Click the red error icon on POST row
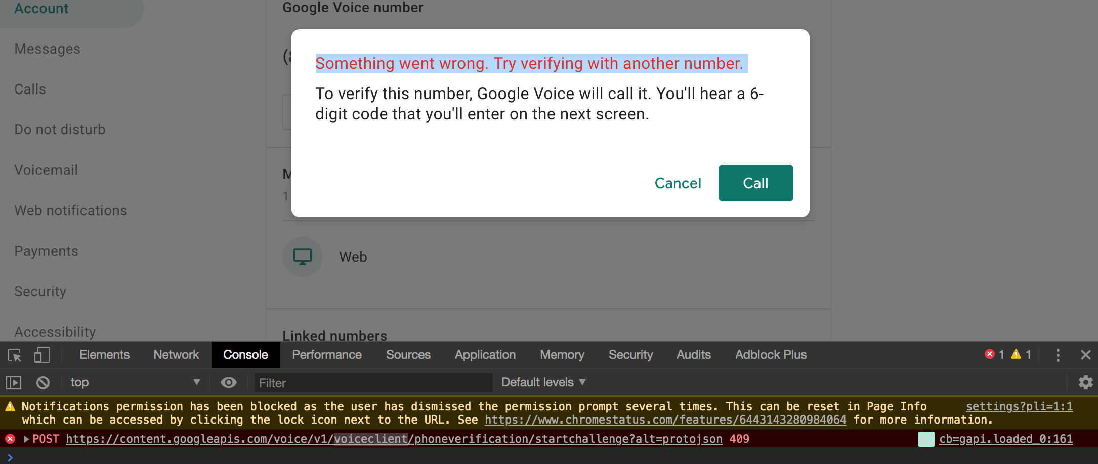1098x464 pixels. [10, 439]
